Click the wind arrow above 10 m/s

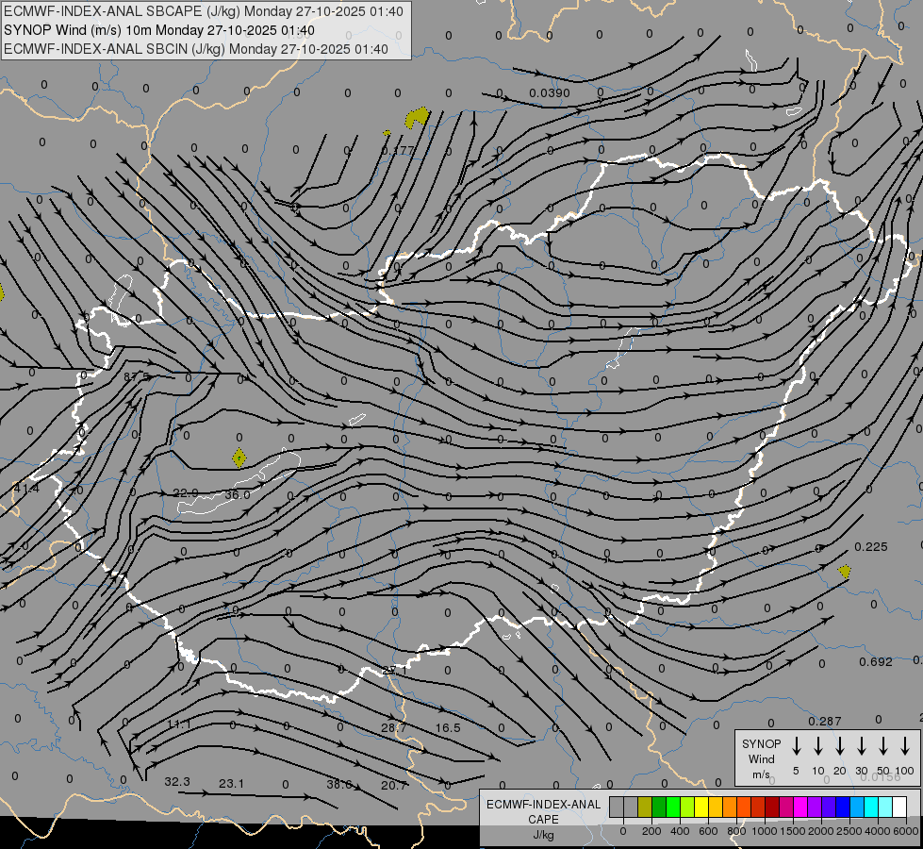point(817,745)
